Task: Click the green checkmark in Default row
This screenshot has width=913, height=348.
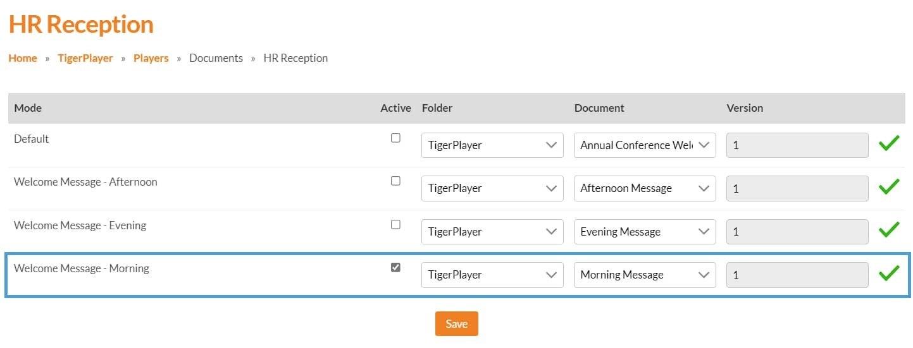Action: click(x=888, y=145)
